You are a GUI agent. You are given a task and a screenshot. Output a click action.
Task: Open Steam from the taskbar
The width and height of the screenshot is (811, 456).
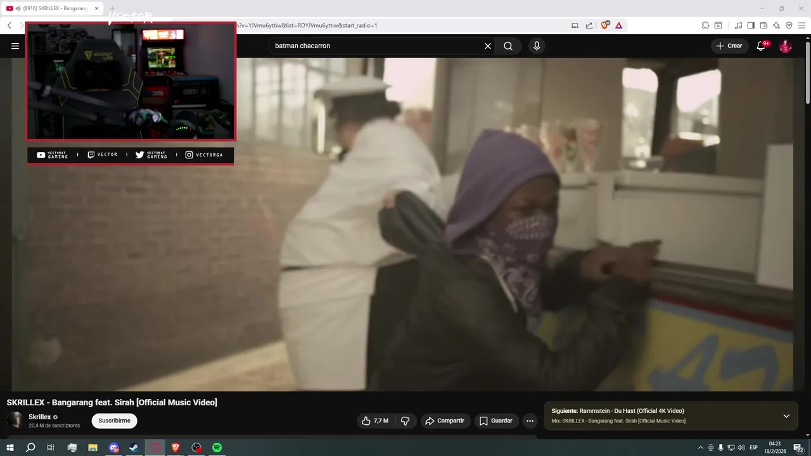pos(134,447)
